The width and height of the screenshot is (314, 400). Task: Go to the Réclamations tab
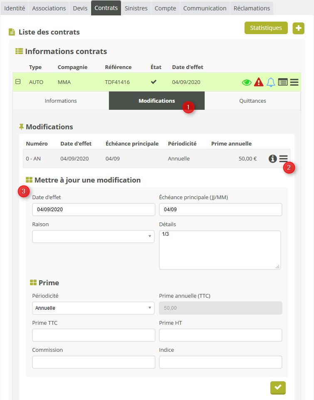[252, 8]
